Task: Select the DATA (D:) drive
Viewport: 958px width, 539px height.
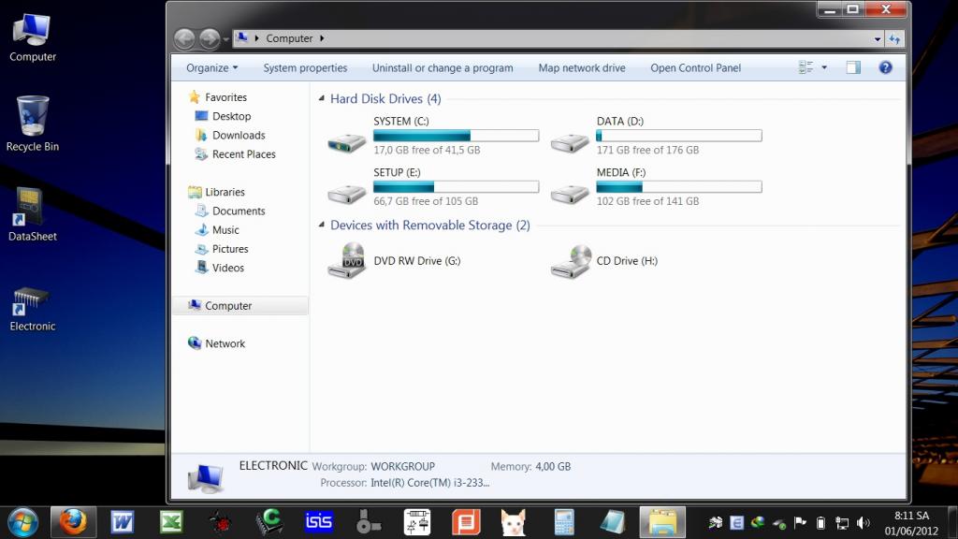Action: pyautogui.click(x=656, y=136)
